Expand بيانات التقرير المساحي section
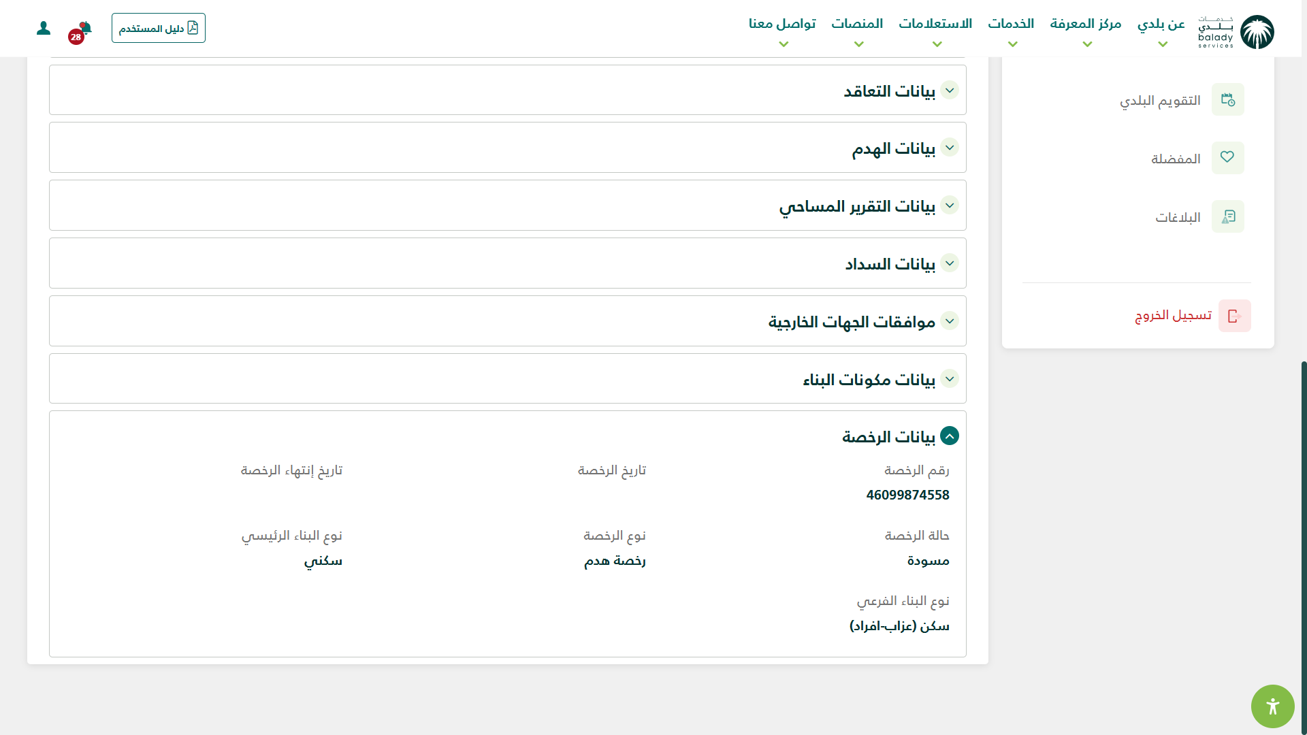Screen dimensions: 1307x735 (x=949, y=206)
